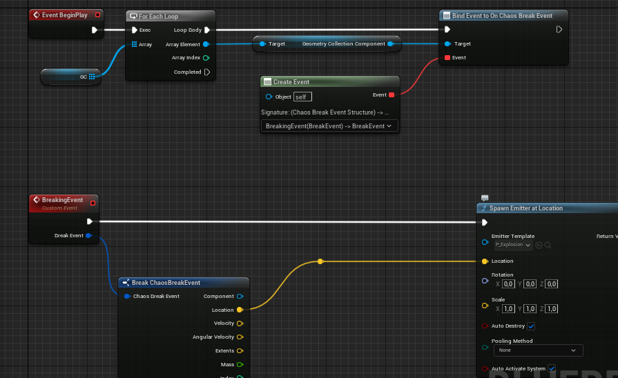Select the For Each Loop node title
Image resolution: width=618 pixels, height=378 pixels.
158,16
